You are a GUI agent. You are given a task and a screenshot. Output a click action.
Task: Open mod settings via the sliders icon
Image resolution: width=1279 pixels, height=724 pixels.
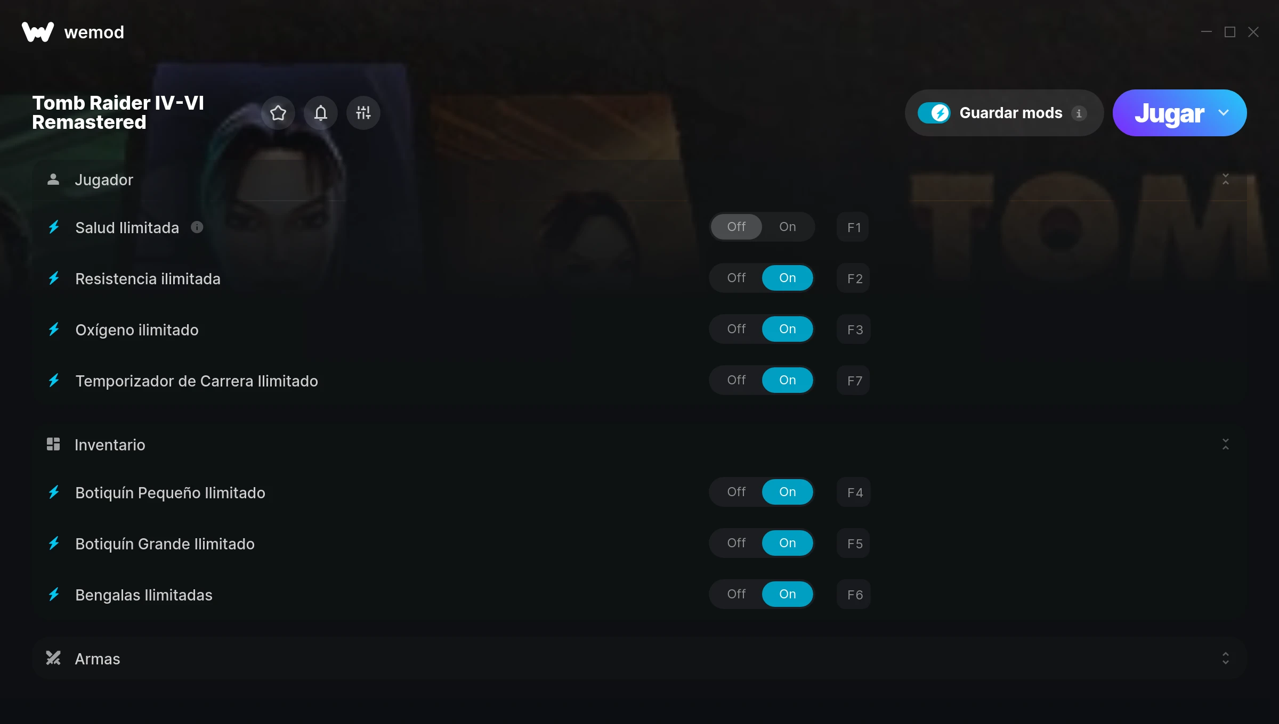[x=363, y=113]
